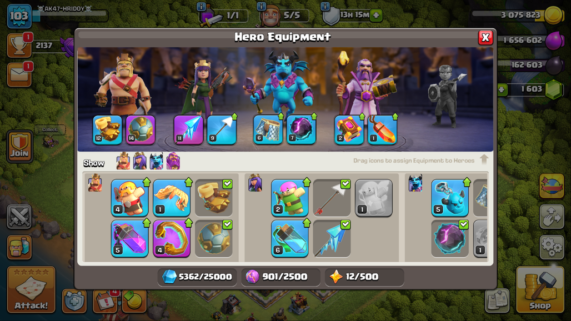571x321 pixels.
Task: Select the Archer Puppet equipment icon
Action: coord(290,198)
